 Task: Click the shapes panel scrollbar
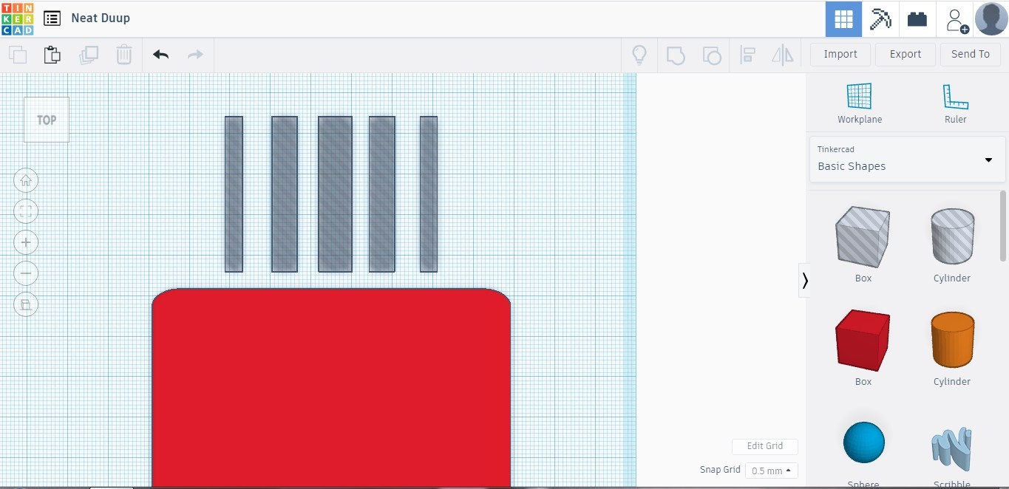[x=1003, y=226]
